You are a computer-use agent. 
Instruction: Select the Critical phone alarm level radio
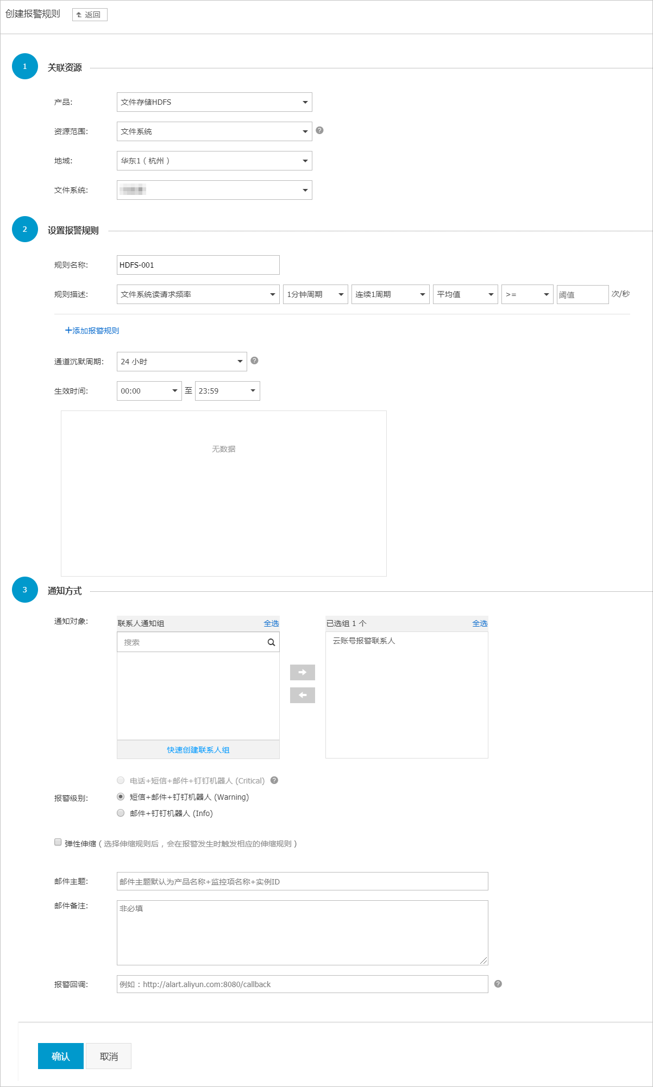pos(121,780)
